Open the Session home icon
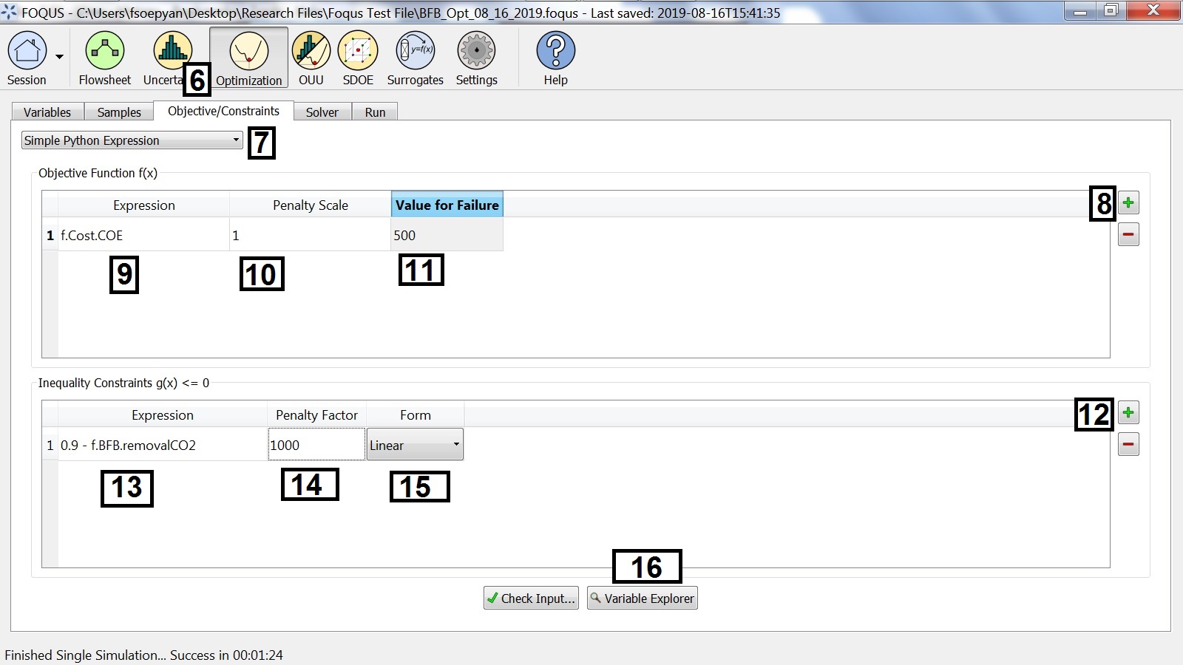Image resolution: width=1183 pixels, height=665 pixels. coord(27,52)
